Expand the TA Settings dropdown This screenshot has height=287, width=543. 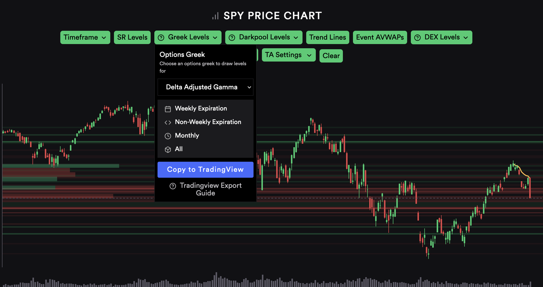288,55
